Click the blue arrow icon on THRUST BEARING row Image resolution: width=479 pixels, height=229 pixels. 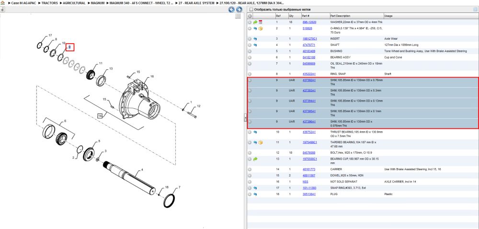coord(255,132)
